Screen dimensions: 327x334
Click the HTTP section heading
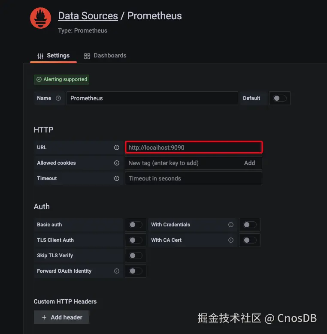click(43, 130)
